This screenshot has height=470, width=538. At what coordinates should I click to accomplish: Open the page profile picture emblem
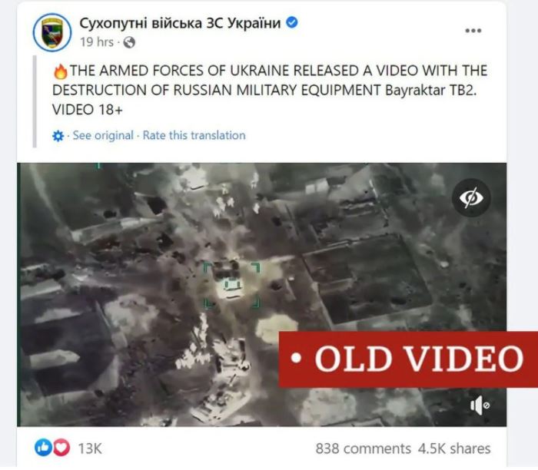[52, 32]
